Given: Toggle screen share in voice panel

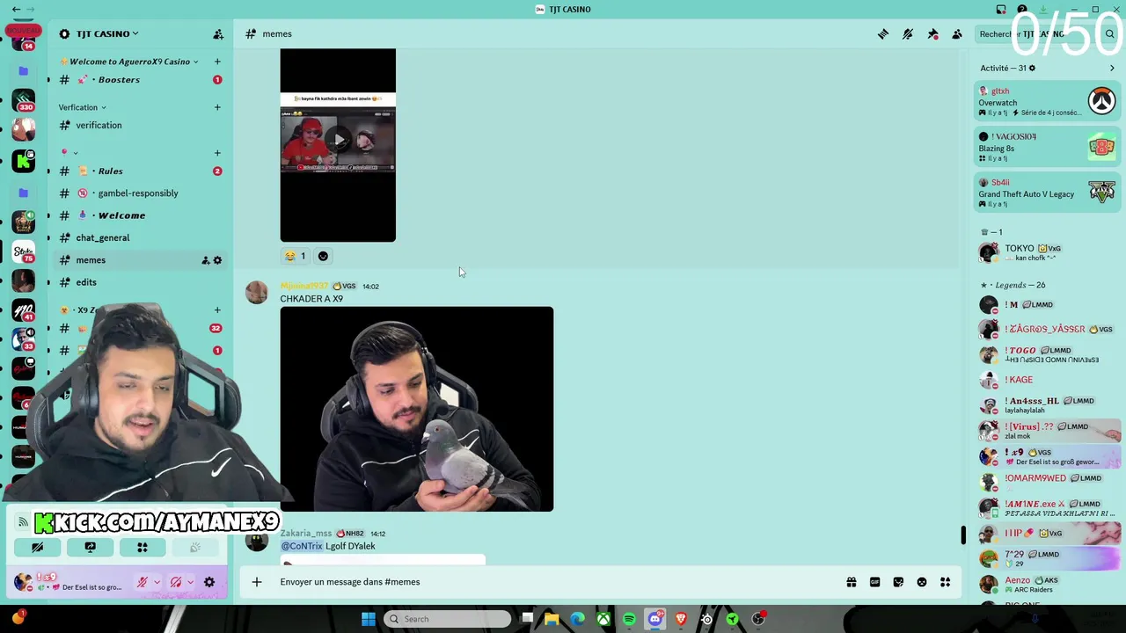Looking at the screenshot, I should coord(90,547).
